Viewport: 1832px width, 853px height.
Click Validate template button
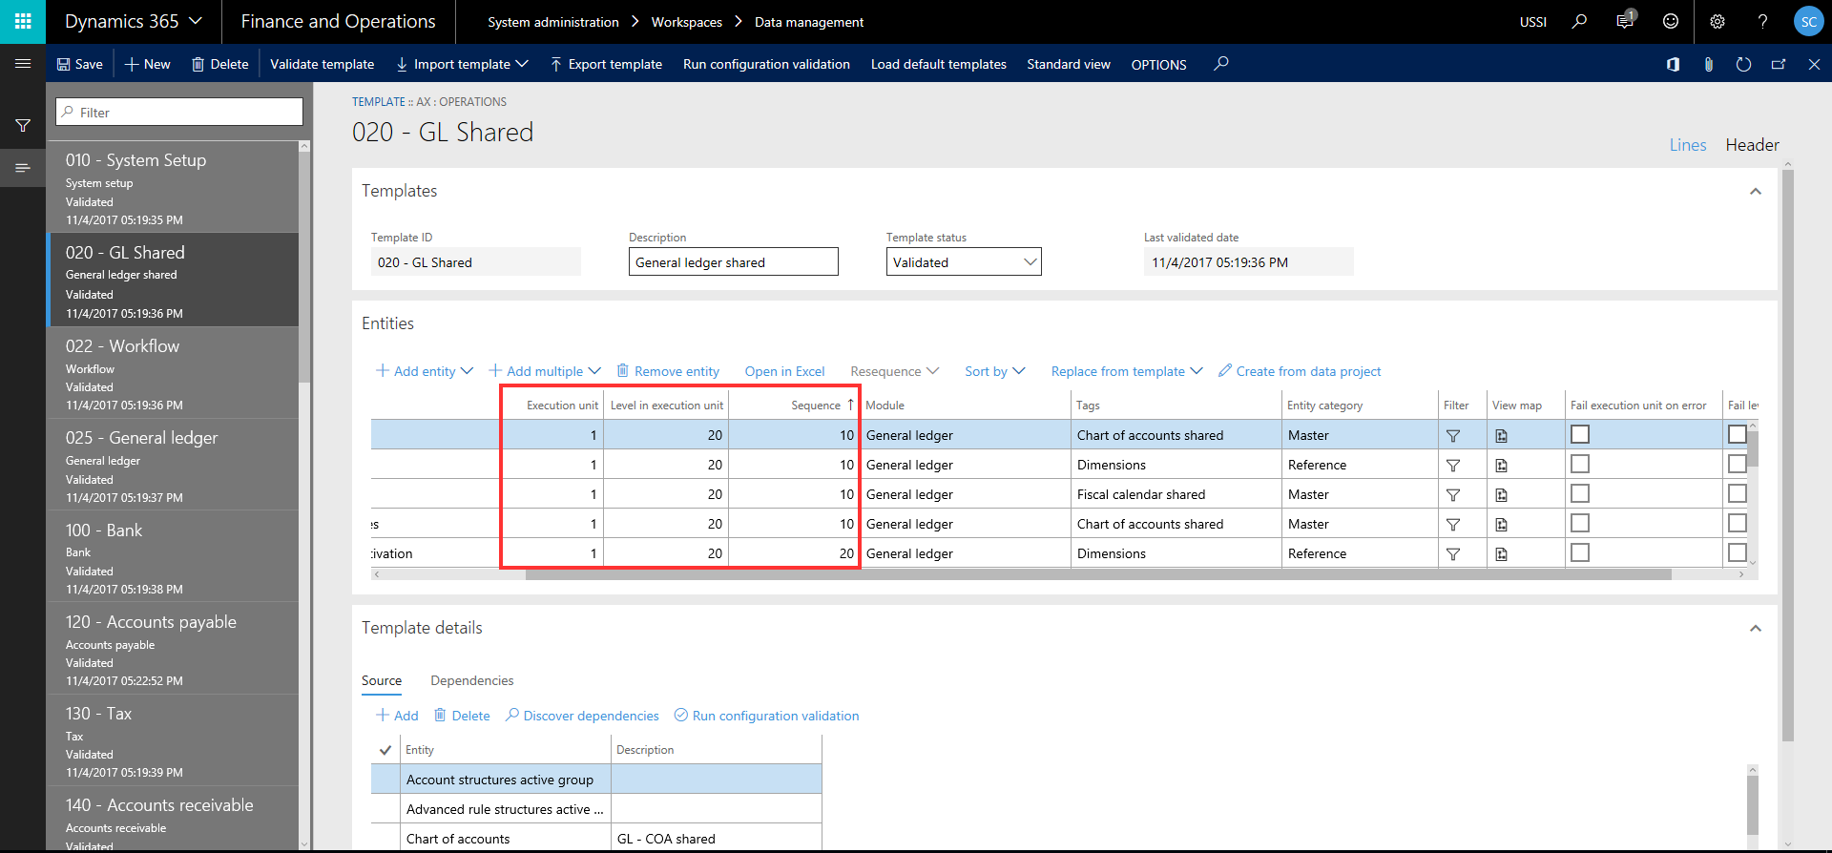(322, 64)
